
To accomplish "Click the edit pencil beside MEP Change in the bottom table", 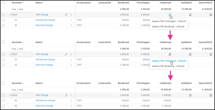I will 66,95.
